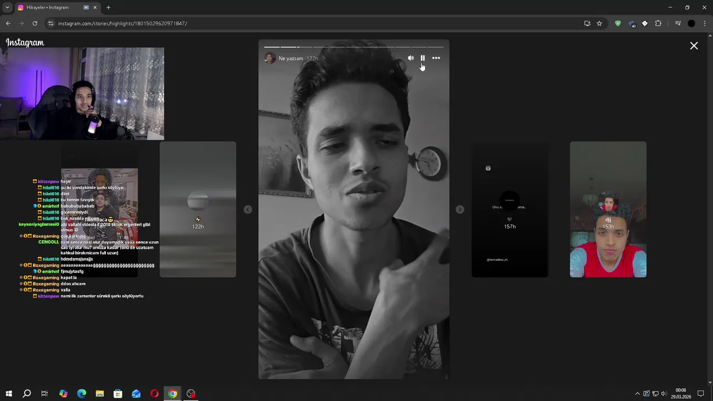
Task: Click the 'CENGOLL' chat username
Action: pyautogui.click(x=48, y=242)
